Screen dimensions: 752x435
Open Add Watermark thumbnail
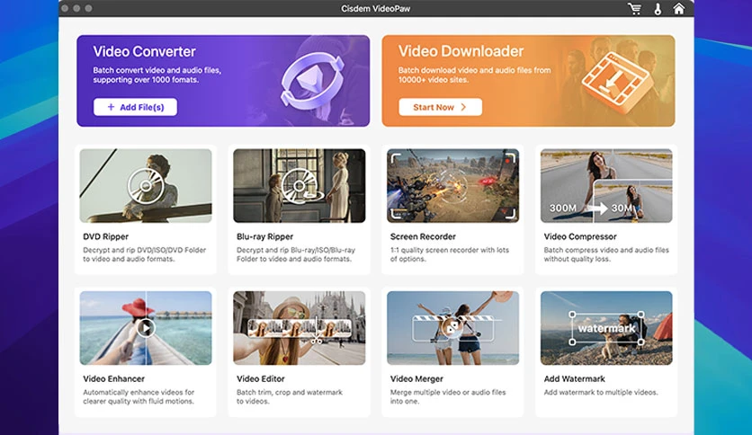[x=606, y=328]
